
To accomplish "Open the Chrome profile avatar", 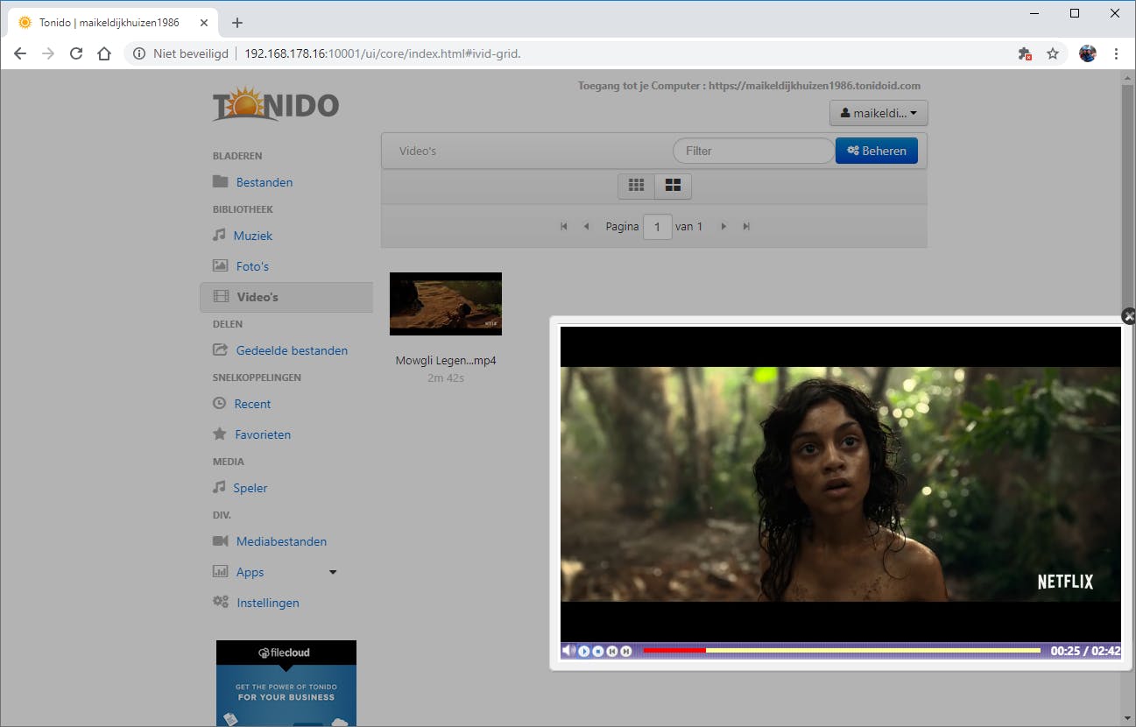I will tap(1088, 53).
